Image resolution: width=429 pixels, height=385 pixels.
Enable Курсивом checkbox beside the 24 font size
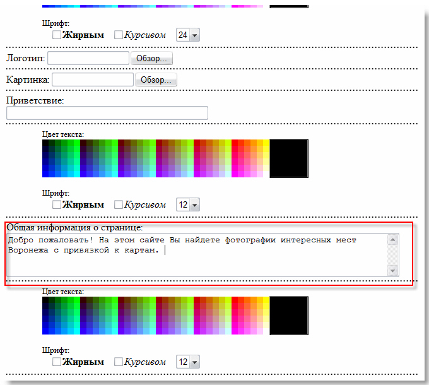point(119,35)
